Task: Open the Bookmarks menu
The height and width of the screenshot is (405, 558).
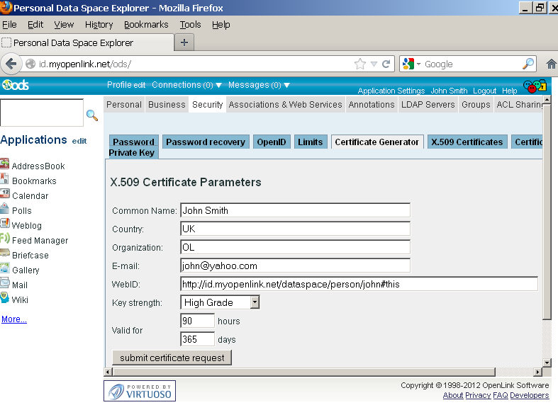Action: click(146, 24)
